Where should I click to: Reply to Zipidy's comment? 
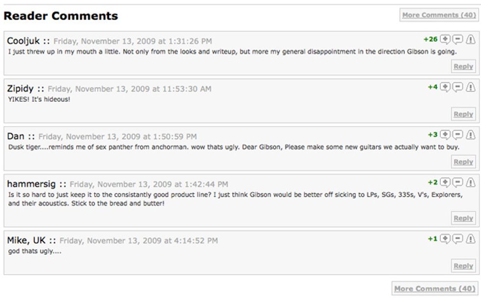tap(463, 114)
